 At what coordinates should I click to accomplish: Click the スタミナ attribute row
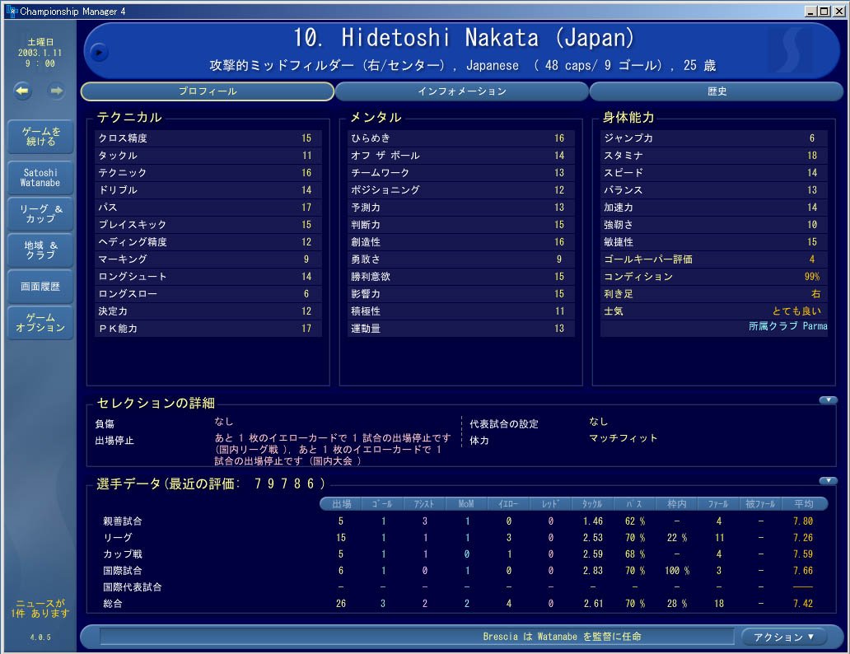pos(714,156)
